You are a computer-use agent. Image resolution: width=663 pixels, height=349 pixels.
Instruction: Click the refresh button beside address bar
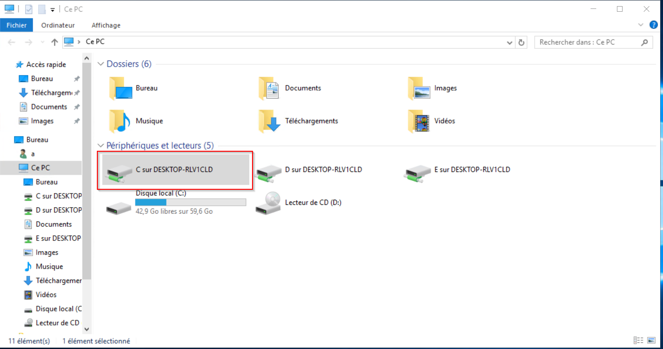[521, 42]
